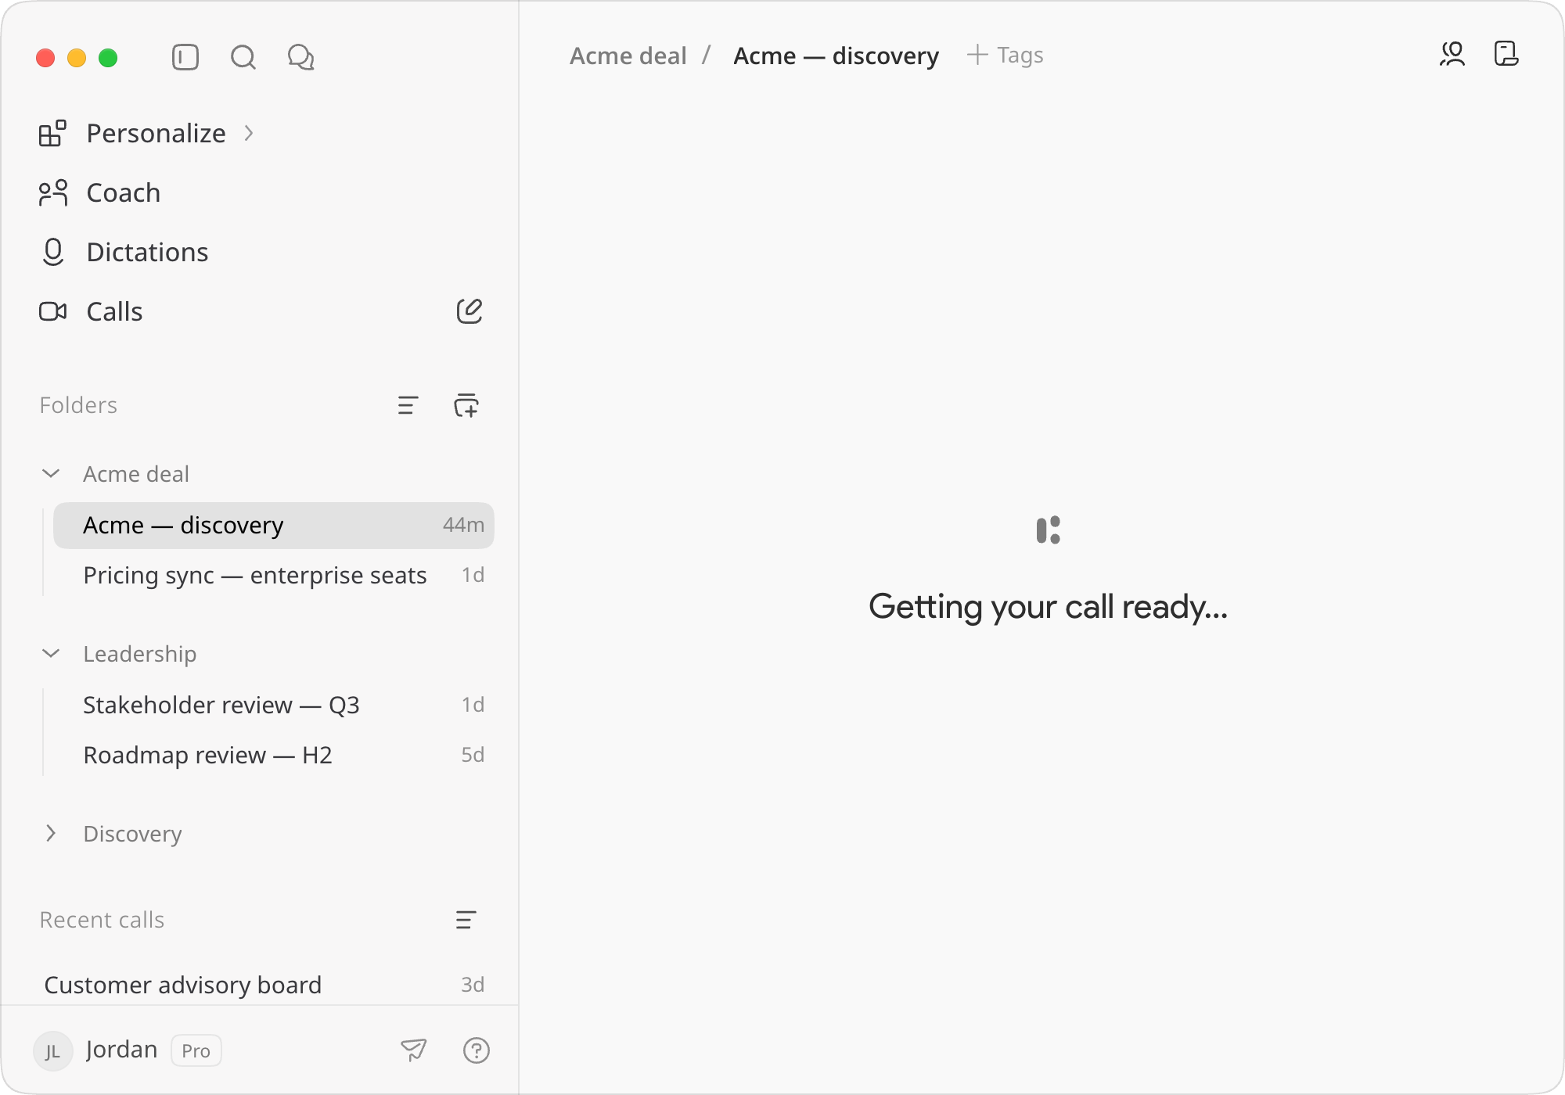Click the Acme deal folder label
The height and width of the screenshot is (1095, 1565).
click(136, 474)
